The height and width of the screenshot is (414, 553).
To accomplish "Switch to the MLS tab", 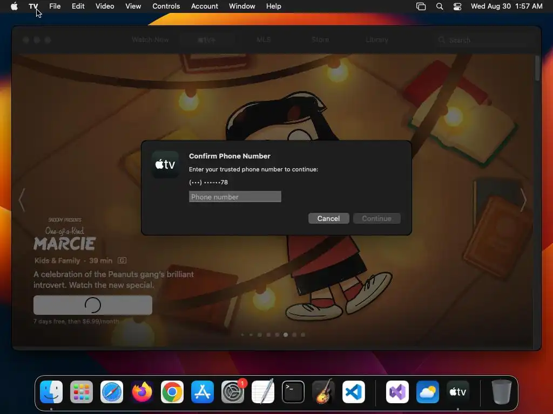I will click(264, 40).
